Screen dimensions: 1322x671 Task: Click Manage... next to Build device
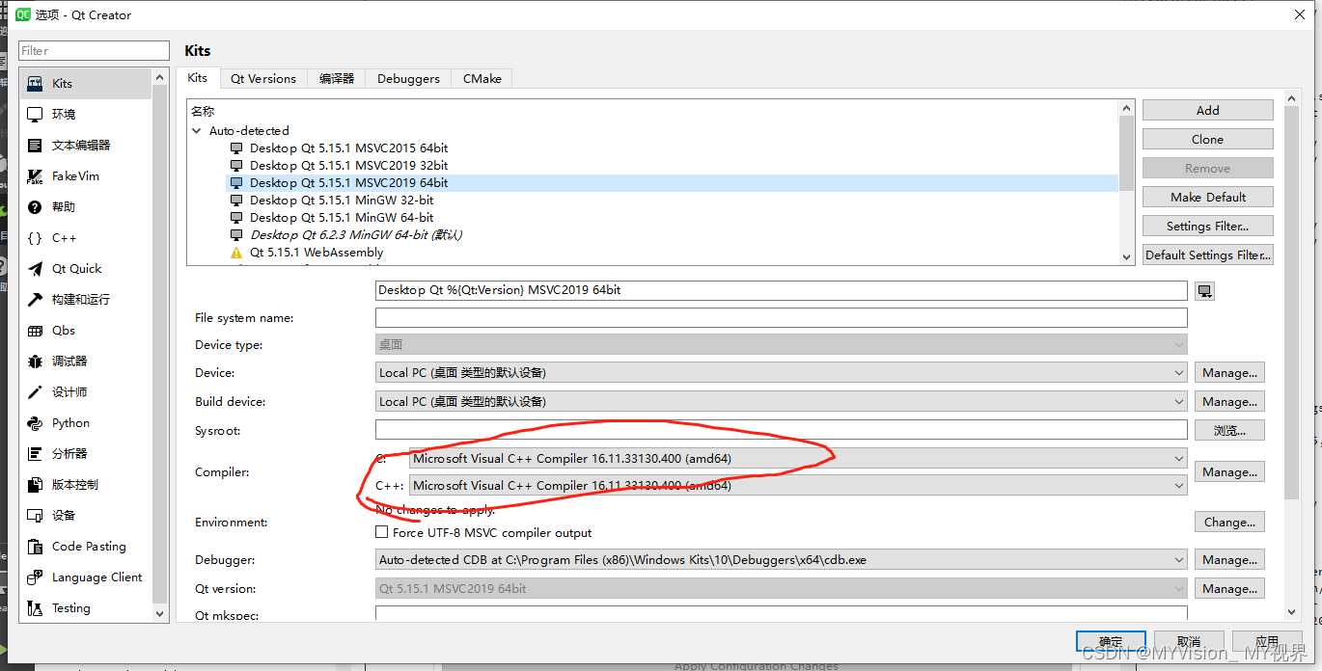tap(1229, 401)
